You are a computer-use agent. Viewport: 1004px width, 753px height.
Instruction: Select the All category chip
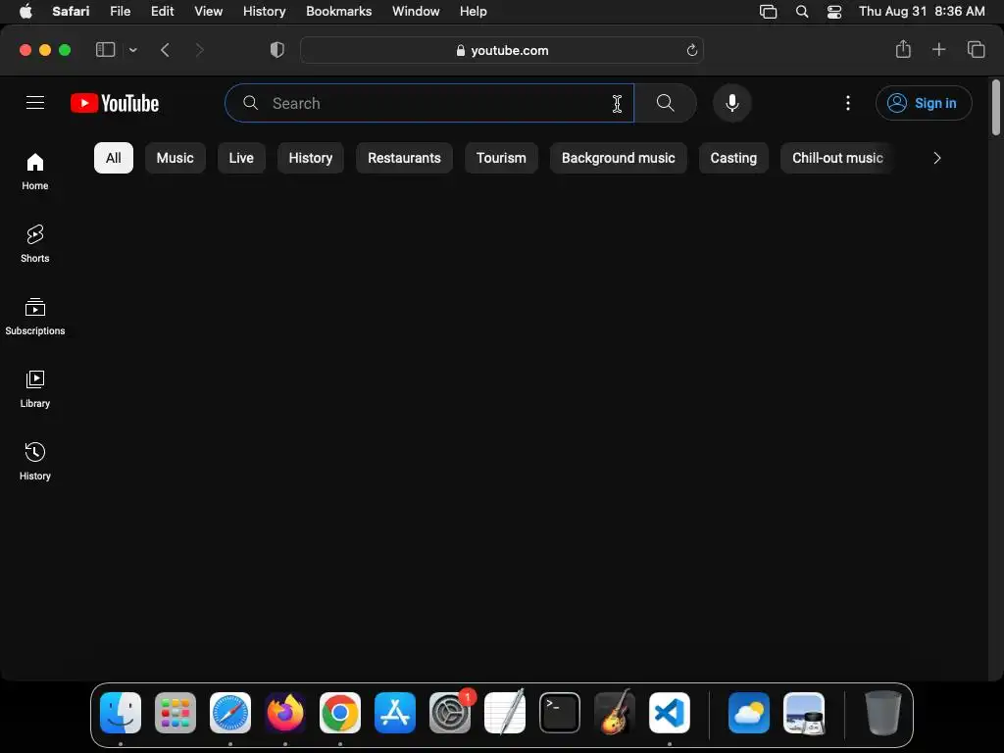point(114,158)
